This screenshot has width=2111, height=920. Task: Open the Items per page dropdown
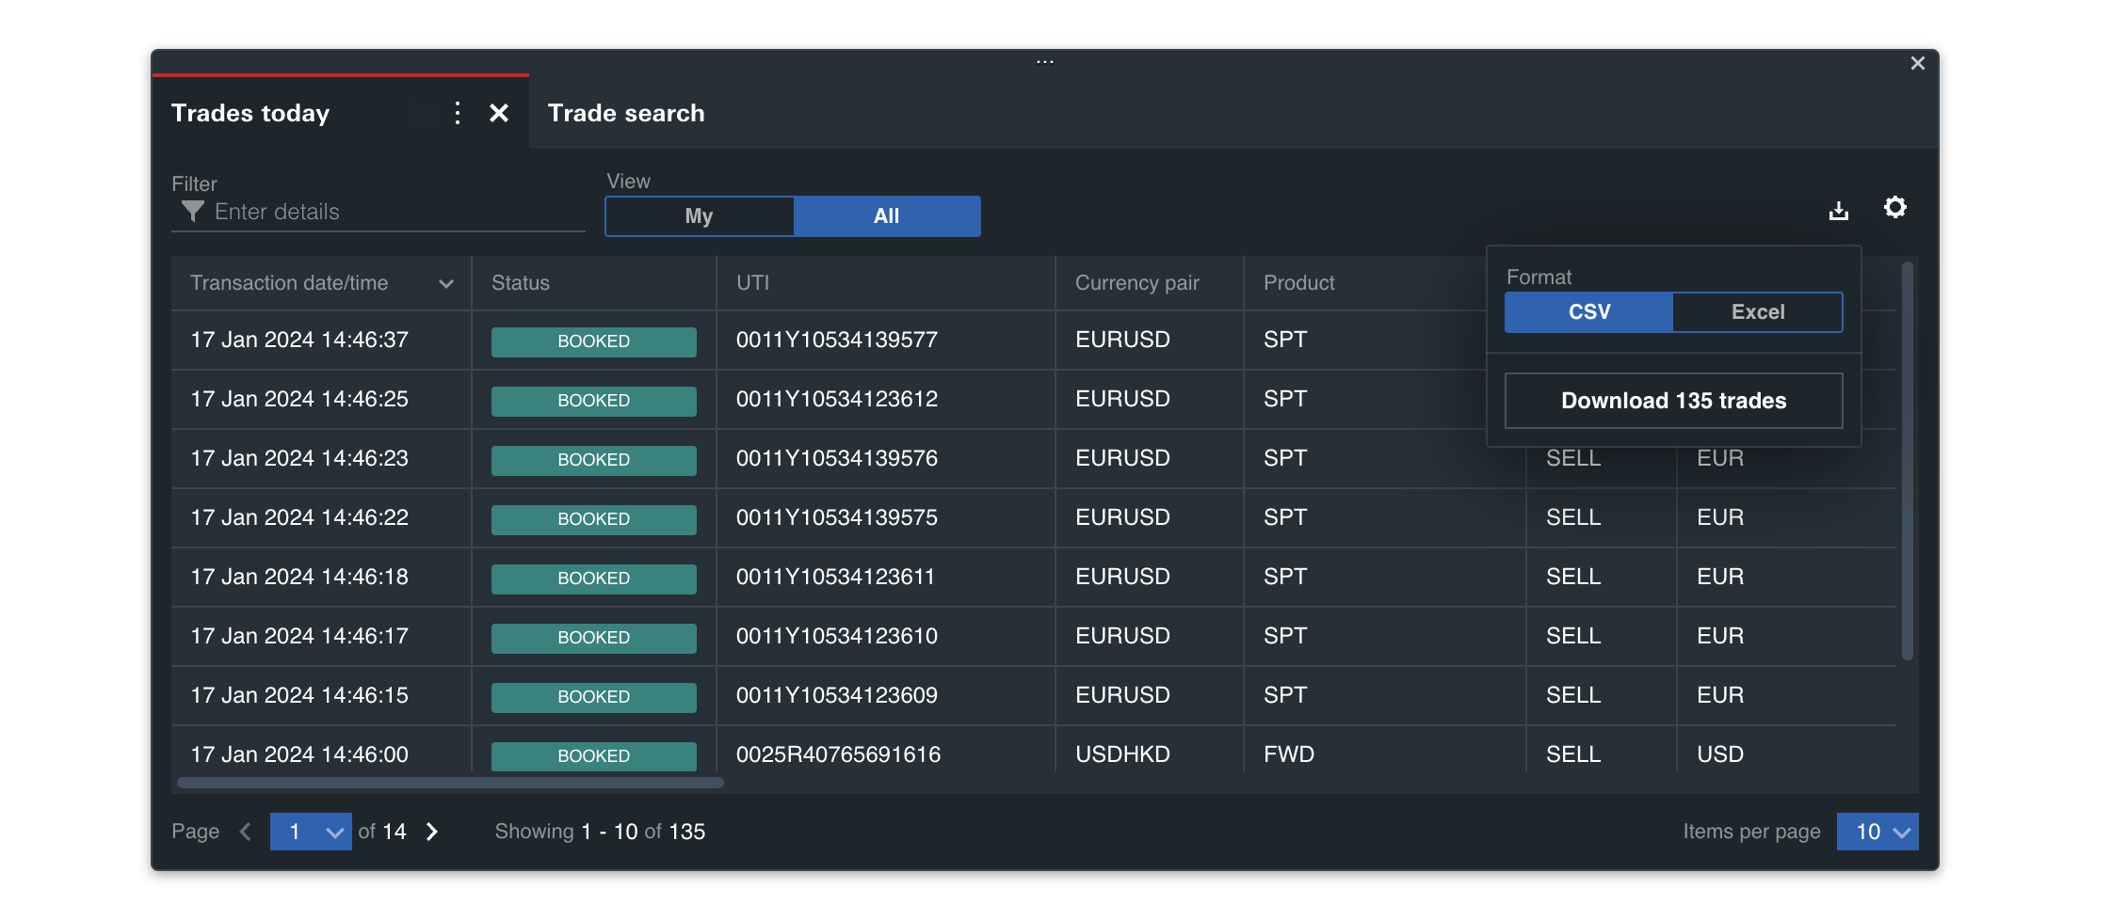pos(1877,832)
